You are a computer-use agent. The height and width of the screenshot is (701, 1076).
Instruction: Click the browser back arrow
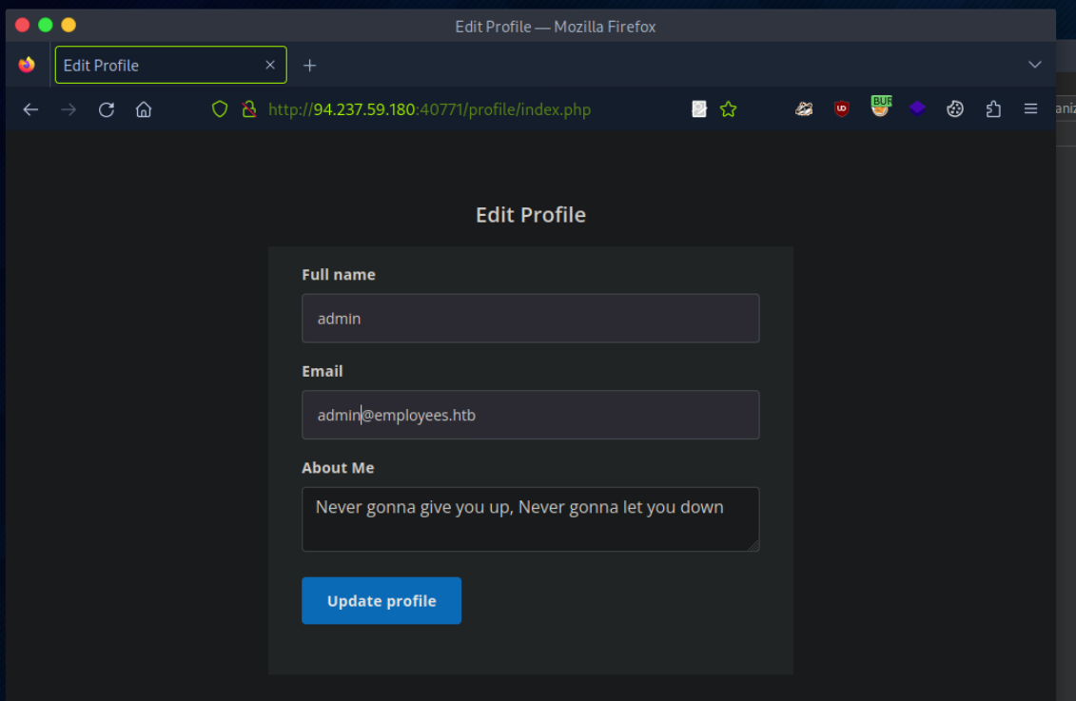30,109
